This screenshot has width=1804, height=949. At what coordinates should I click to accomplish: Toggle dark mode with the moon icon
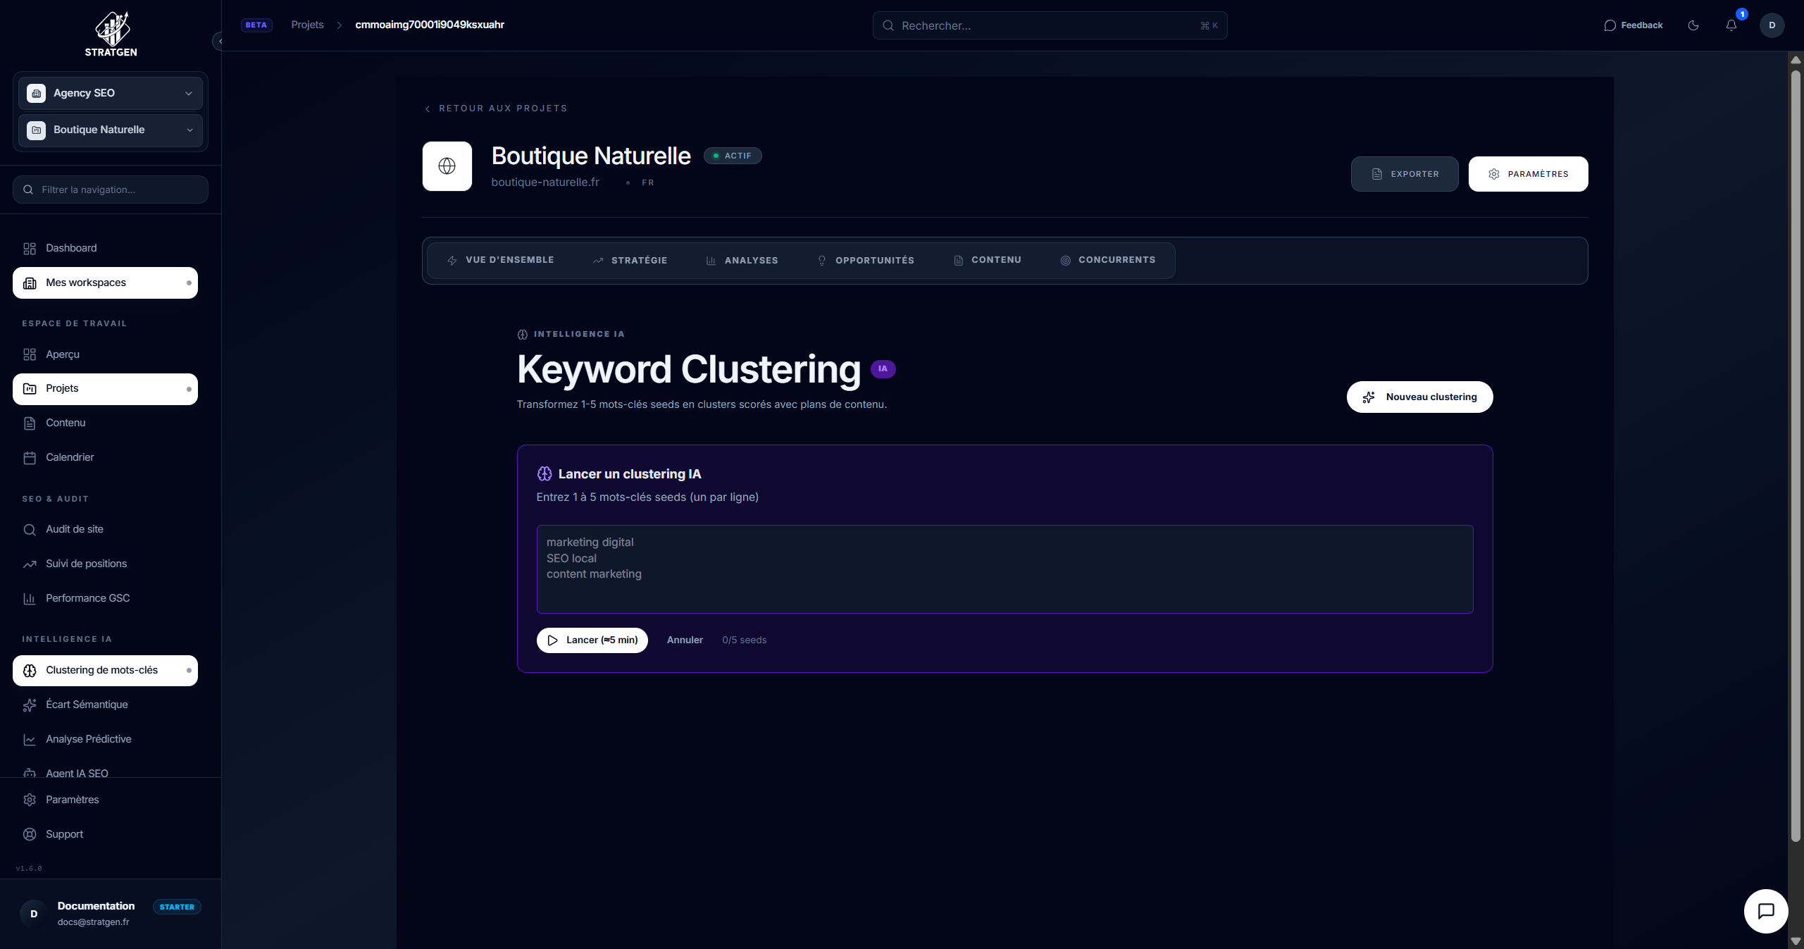pos(1693,25)
